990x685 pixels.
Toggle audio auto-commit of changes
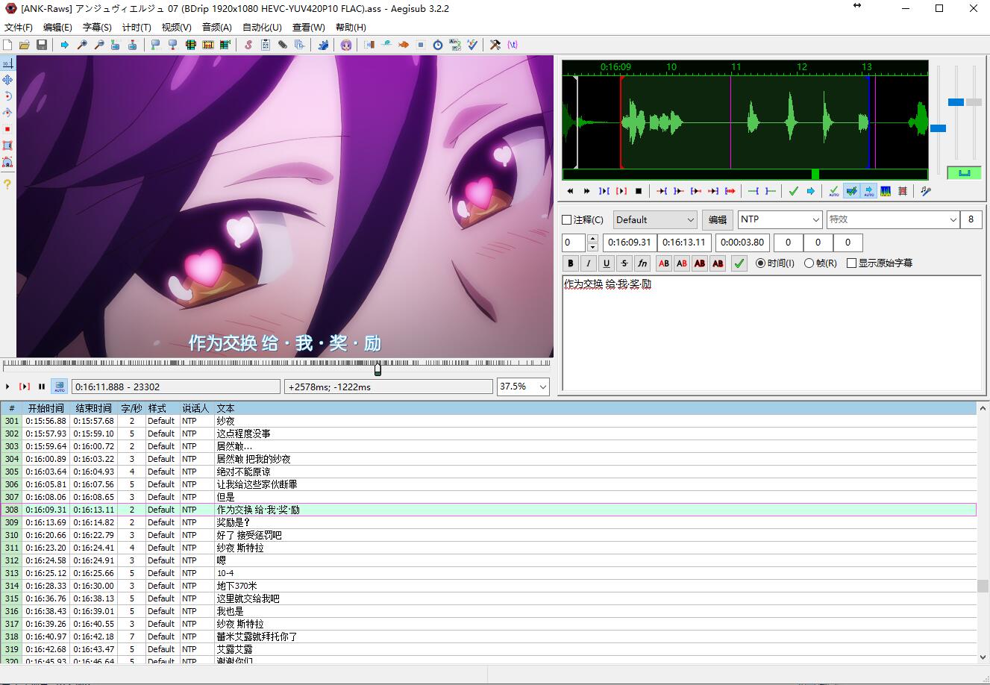click(x=833, y=191)
